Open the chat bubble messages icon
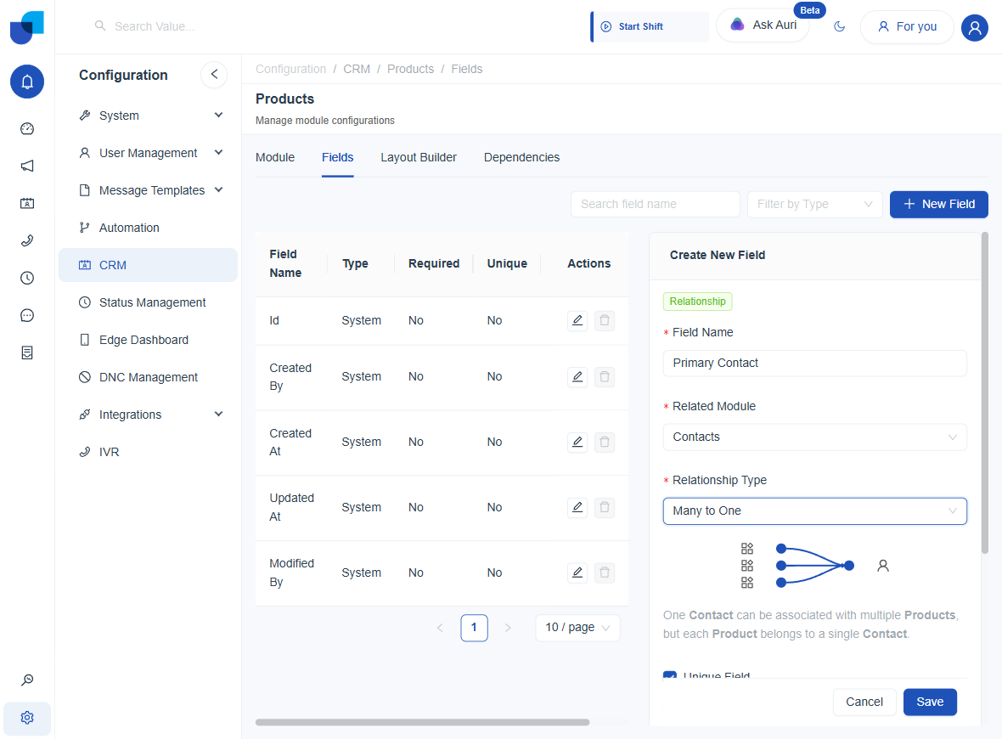 (x=27, y=315)
